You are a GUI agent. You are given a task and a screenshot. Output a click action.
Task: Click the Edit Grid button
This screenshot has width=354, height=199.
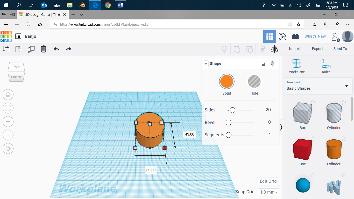268,181
